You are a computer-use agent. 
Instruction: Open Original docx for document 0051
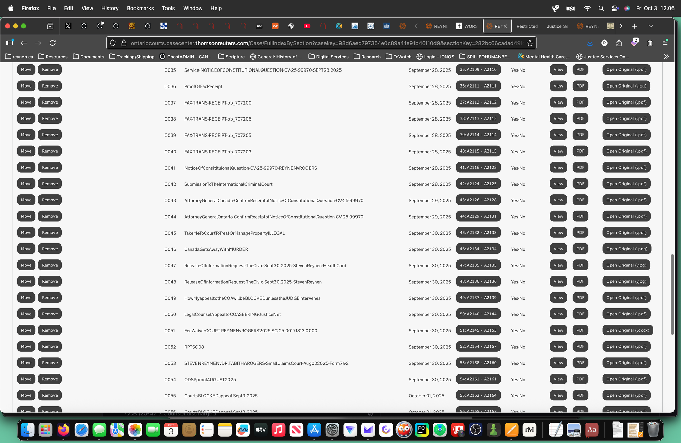(627, 330)
